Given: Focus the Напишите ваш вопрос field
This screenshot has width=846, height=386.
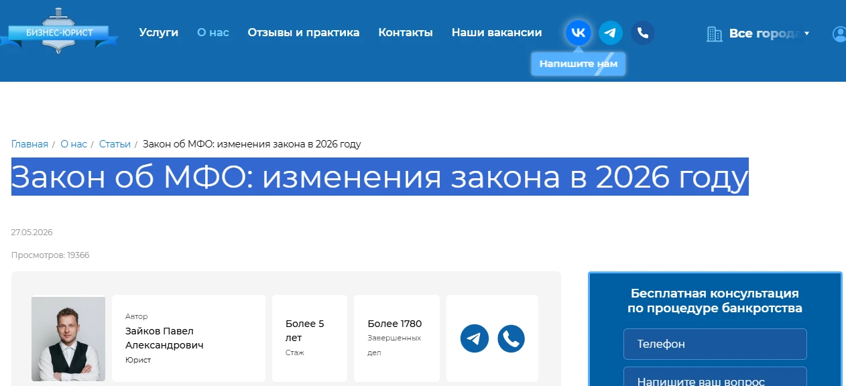Looking at the screenshot, I should tap(715, 377).
